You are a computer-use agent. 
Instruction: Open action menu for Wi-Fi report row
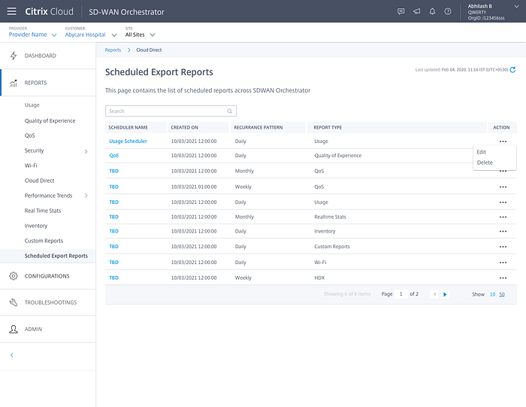point(503,263)
